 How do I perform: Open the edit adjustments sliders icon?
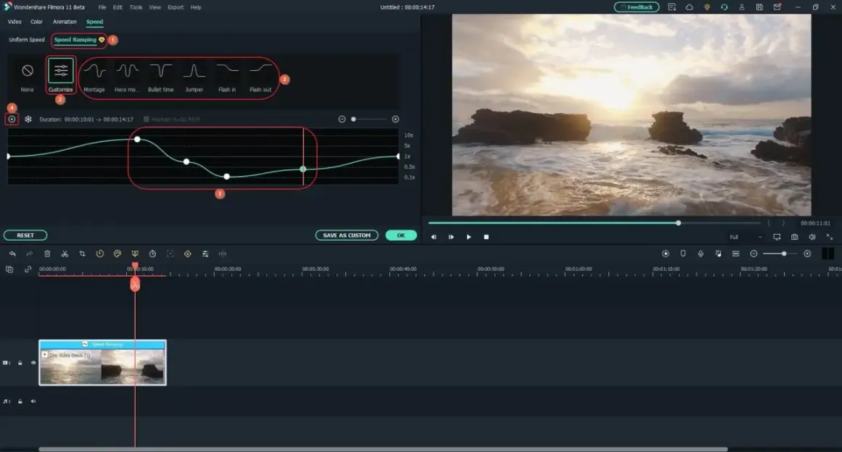click(205, 254)
